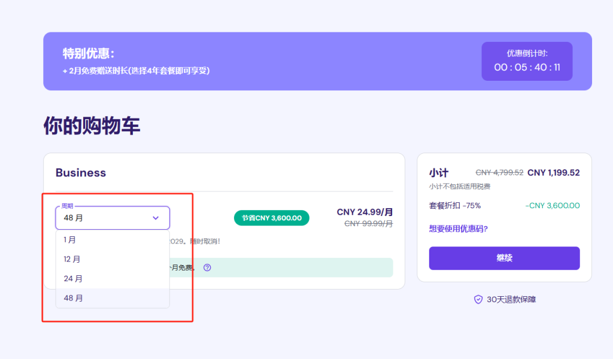Click the 继续 continue button
613x359 pixels.
pos(504,258)
